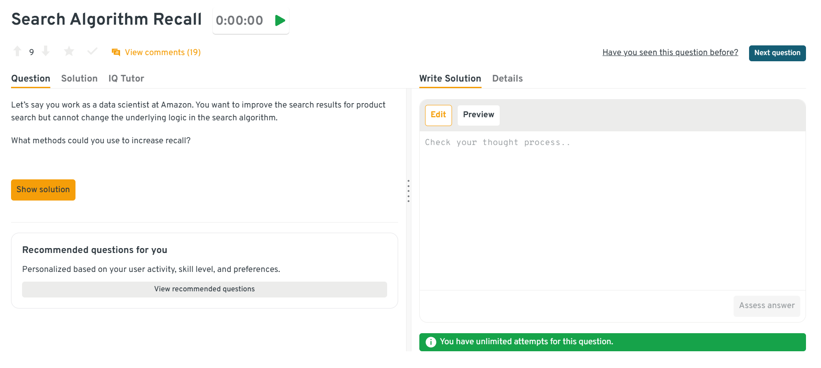Expand View recommended questions
This screenshot has width=821, height=368.
click(204, 289)
